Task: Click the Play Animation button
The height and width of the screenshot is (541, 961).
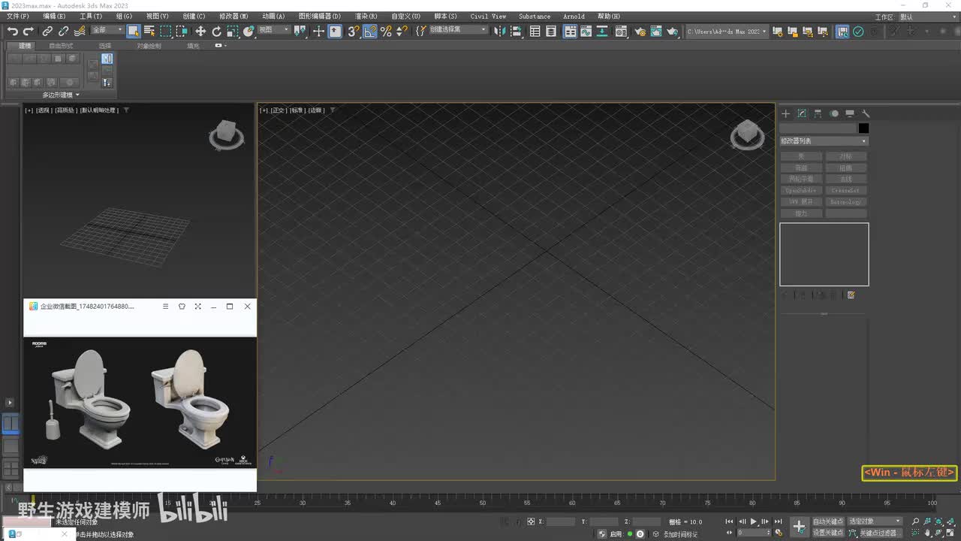Action: pos(754,521)
